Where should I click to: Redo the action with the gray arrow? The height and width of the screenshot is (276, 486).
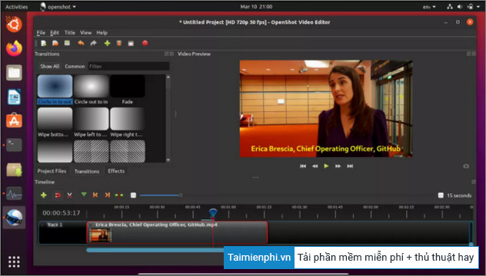[x=93, y=43]
